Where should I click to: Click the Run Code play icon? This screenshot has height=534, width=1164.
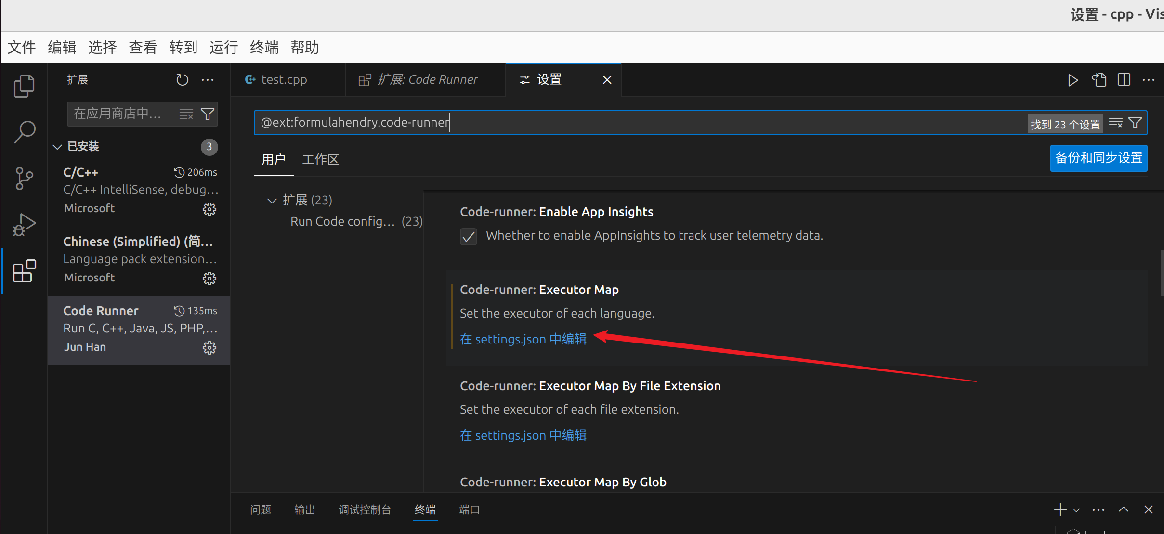click(x=1072, y=80)
